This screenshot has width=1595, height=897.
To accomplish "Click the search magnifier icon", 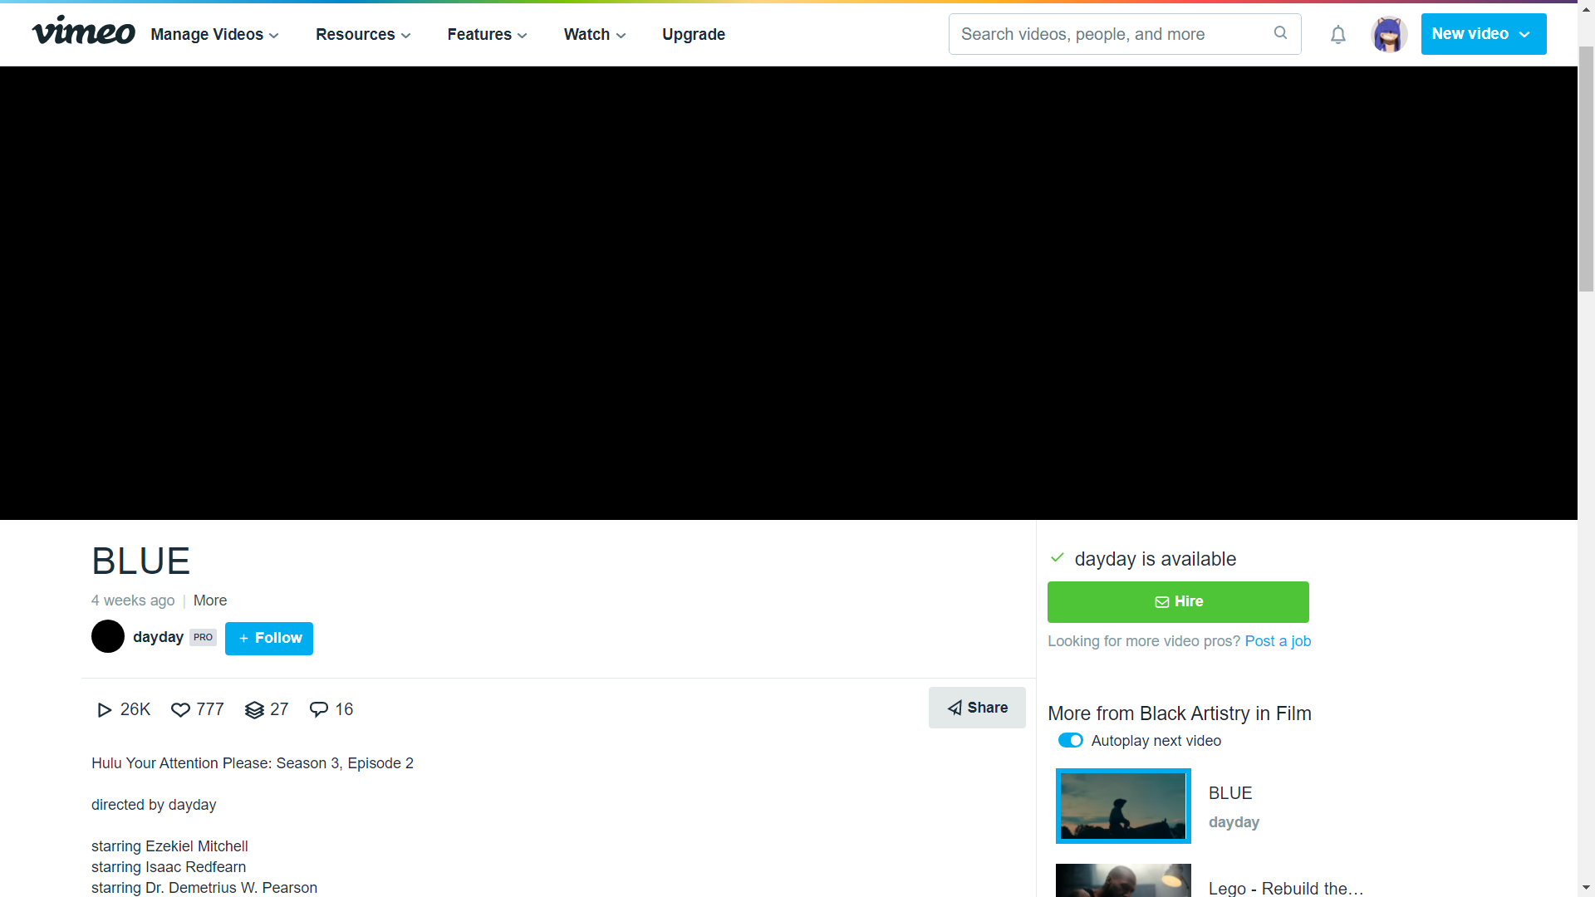I will point(1280,33).
